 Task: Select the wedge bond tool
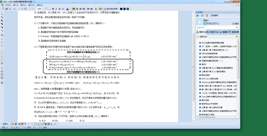tap(2, 27)
